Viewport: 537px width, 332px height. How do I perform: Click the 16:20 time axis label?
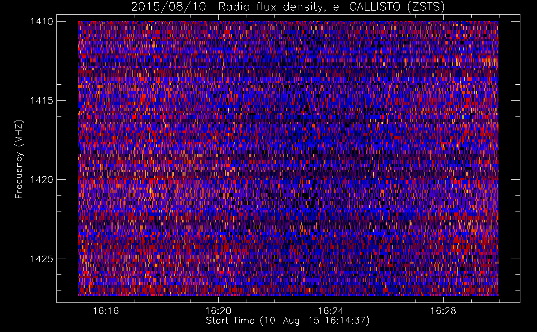(x=218, y=311)
